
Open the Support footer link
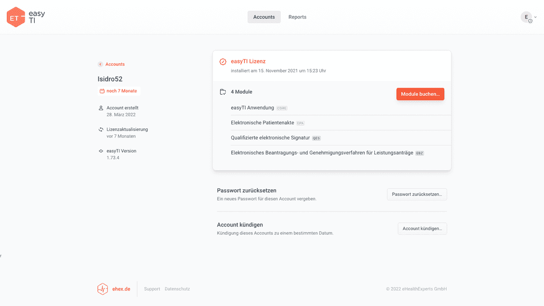[x=152, y=289]
